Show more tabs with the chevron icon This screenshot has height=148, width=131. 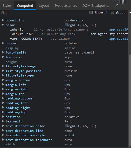[117, 5]
